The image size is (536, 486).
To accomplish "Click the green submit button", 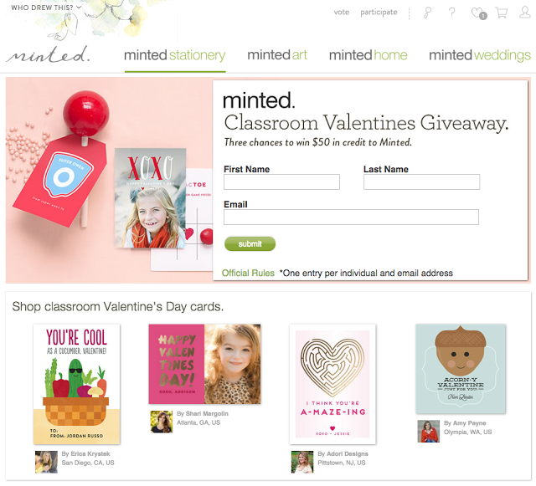I will pyautogui.click(x=250, y=244).
